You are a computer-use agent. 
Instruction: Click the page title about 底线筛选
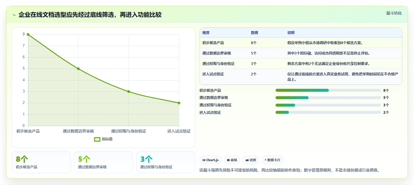pyautogui.click(x=90, y=15)
